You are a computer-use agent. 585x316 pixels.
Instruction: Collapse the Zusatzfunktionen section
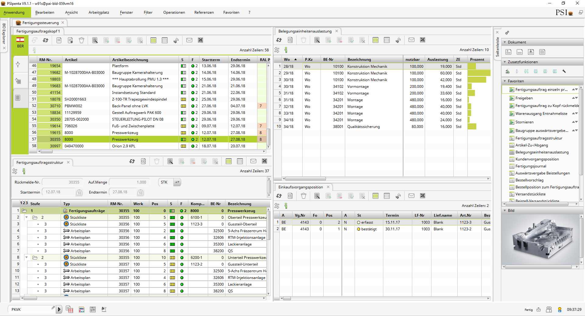click(x=505, y=62)
